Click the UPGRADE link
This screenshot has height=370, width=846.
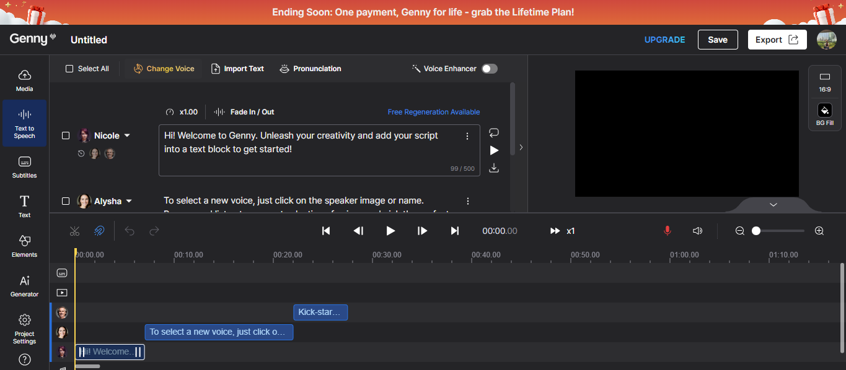664,40
